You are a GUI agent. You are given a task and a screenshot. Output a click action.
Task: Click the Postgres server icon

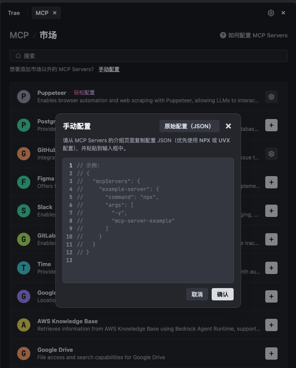click(x=23, y=125)
